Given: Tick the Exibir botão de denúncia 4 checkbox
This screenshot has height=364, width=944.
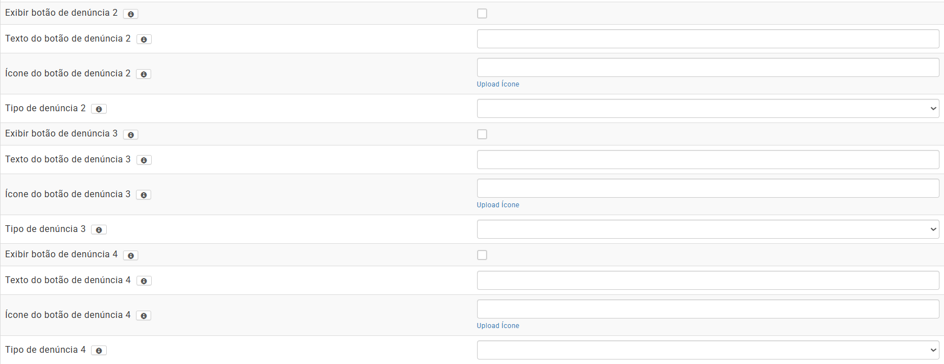Looking at the screenshot, I should coord(482,255).
